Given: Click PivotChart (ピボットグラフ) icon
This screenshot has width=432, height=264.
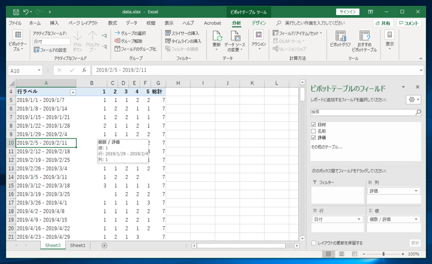Looking at the screenshot, I should pyautogui.click(x=341, y=36).
